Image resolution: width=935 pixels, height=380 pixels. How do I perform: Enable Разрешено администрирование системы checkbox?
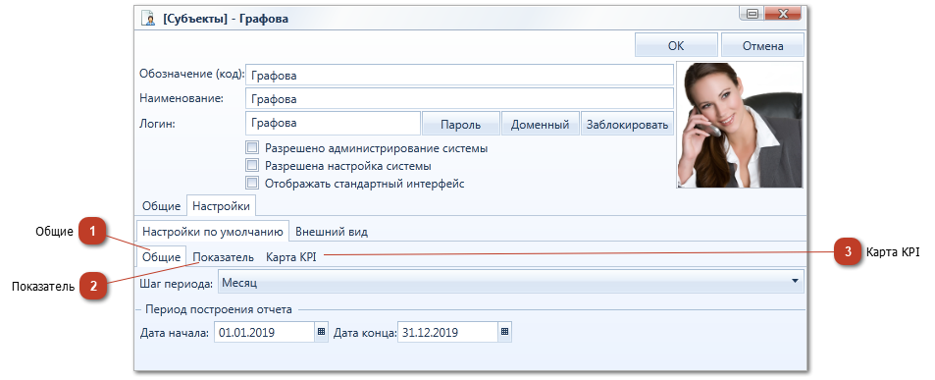pyautogui.click(x=252, y=148)
